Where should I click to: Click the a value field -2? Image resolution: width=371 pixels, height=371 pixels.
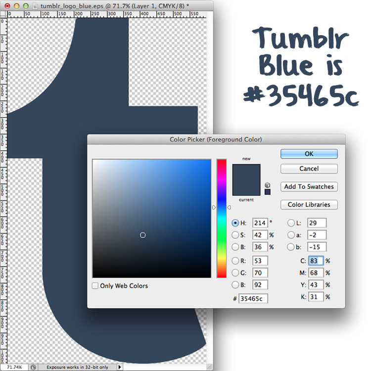(317, 235)
